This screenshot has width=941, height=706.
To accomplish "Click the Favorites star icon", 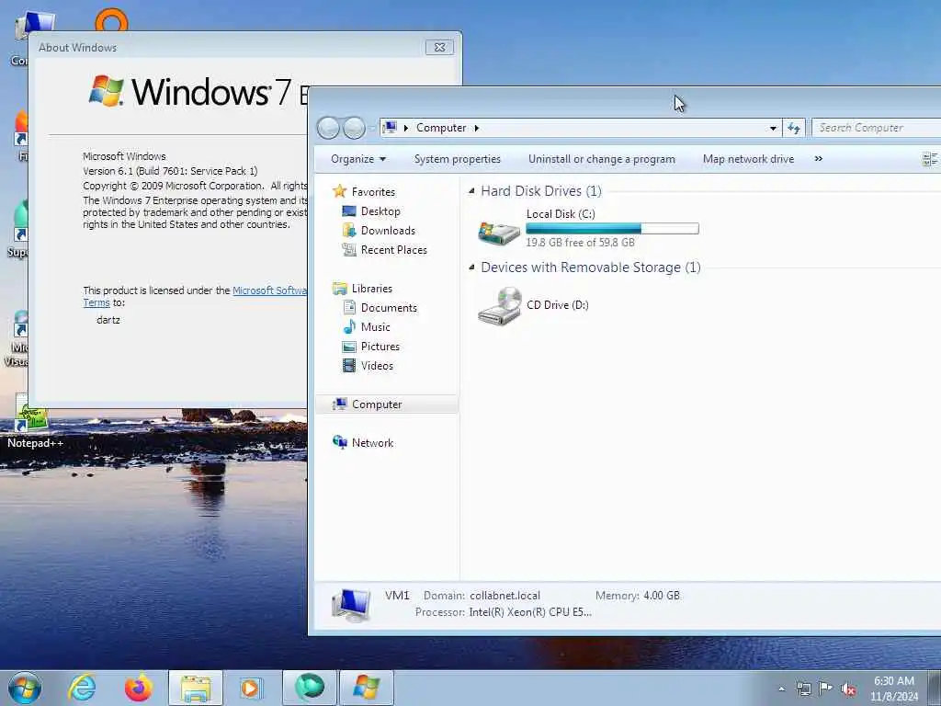I will (x=340, y=191).
